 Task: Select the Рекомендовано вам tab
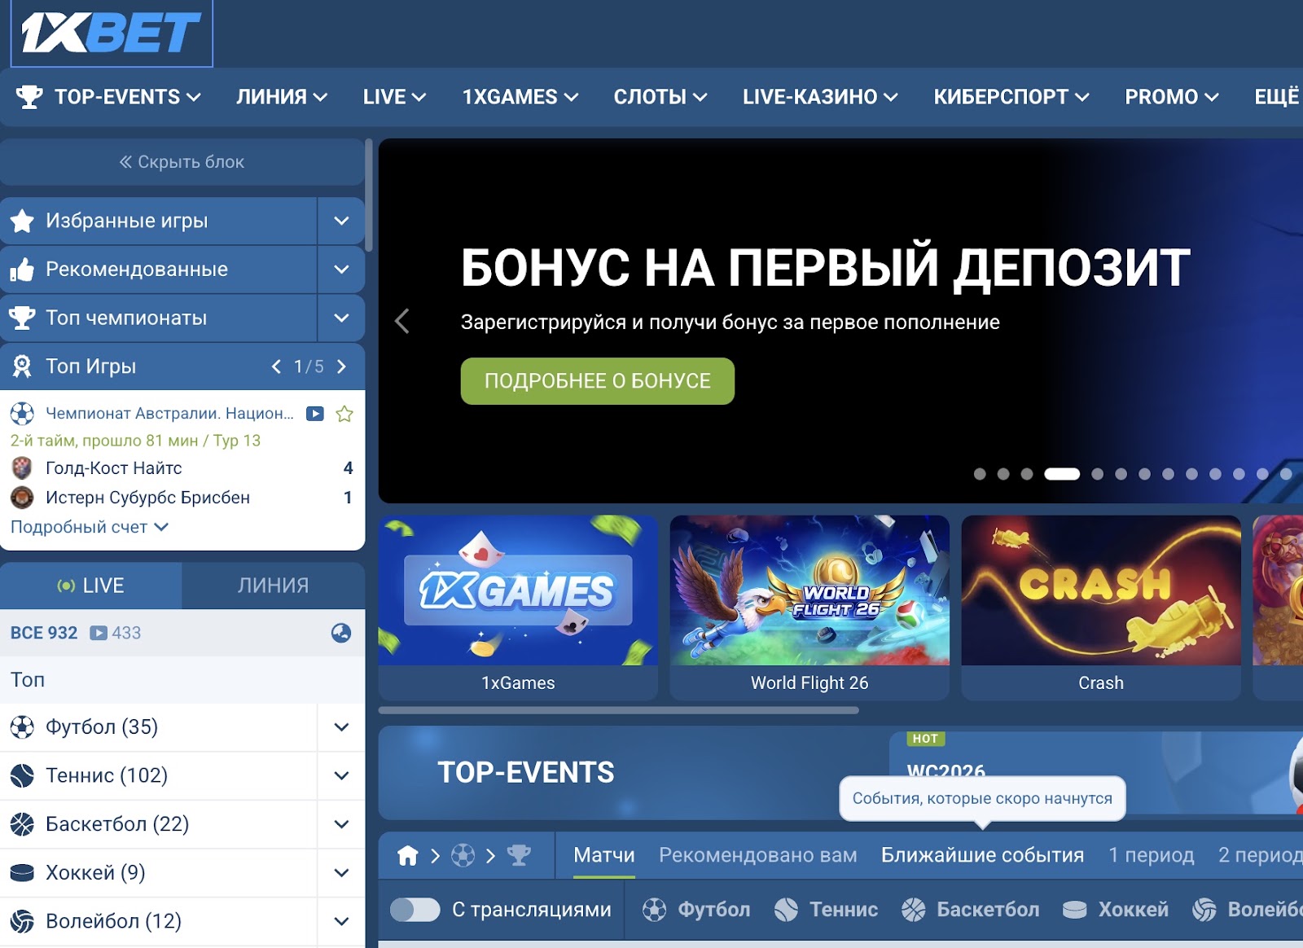click(x=758, y=855)
